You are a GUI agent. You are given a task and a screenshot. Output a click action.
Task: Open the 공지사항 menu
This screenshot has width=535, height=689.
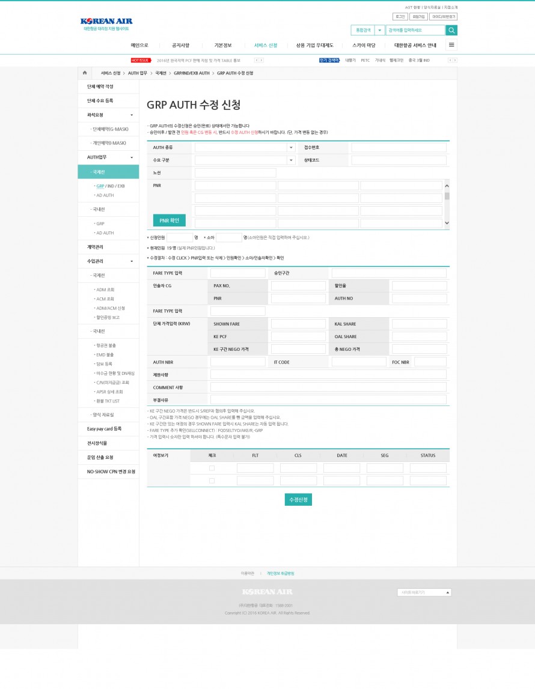pyautogui.click(x=180, y=45)
